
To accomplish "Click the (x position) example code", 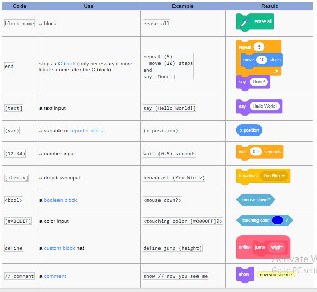I will tap(161, 131).
